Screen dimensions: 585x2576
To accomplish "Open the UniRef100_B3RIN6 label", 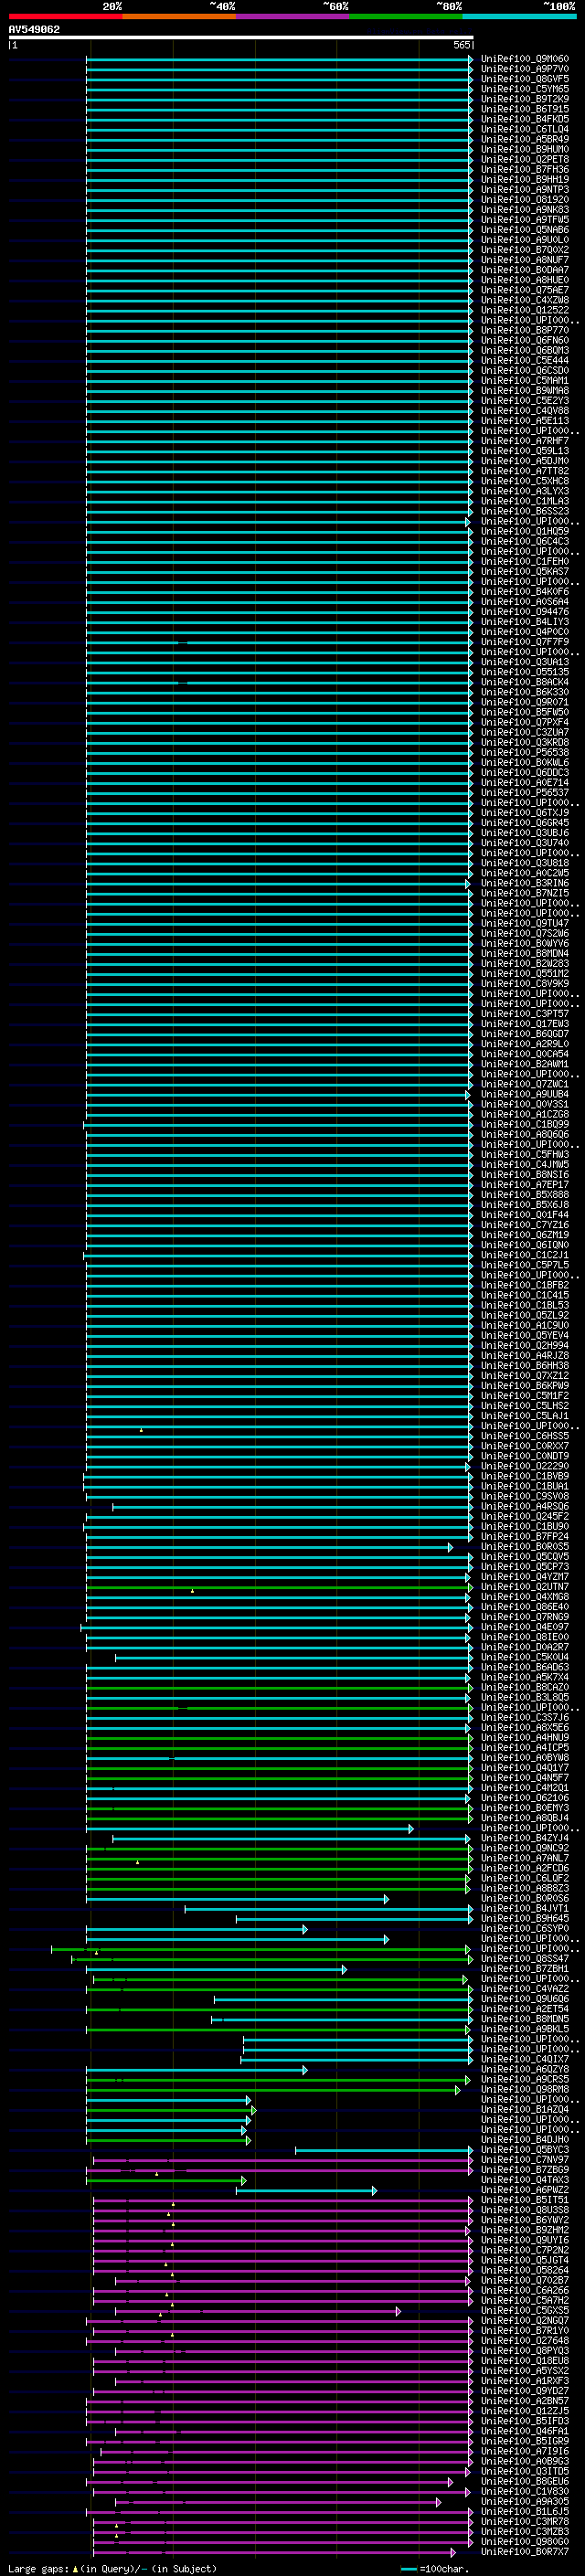I will [524, 883].
